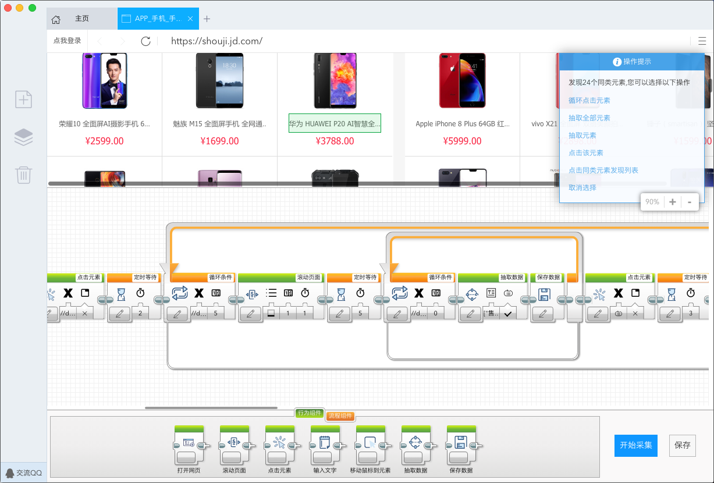714x483 pixels.
Task: Open the new task icon in the sidebar
Action: (x=23, y=100)
